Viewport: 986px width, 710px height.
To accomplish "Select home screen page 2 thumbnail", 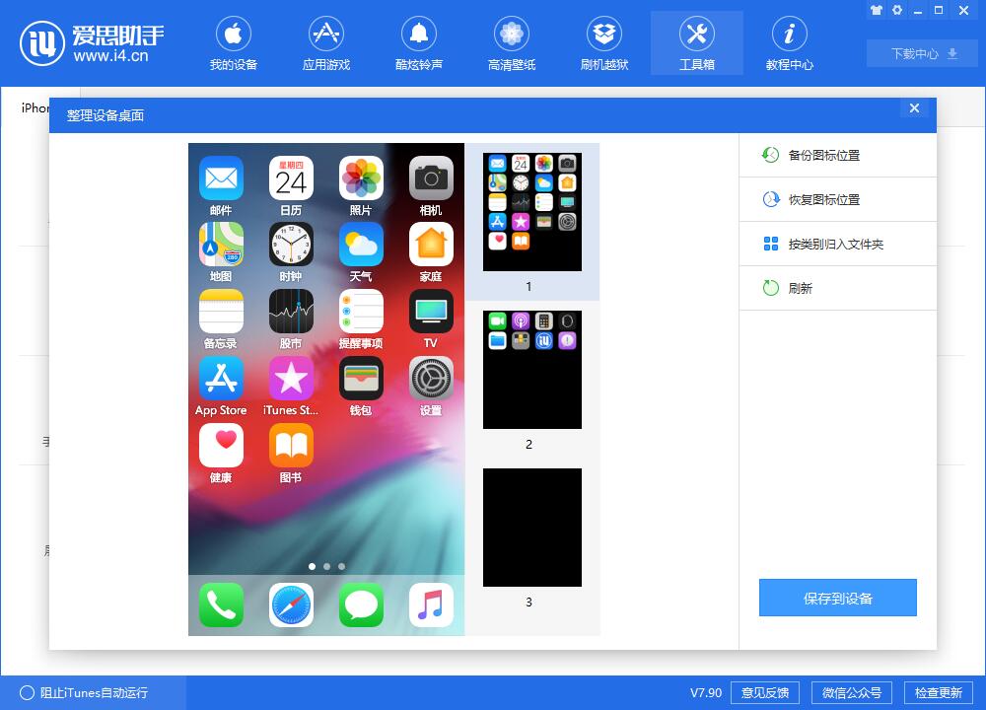I will 531,370.
